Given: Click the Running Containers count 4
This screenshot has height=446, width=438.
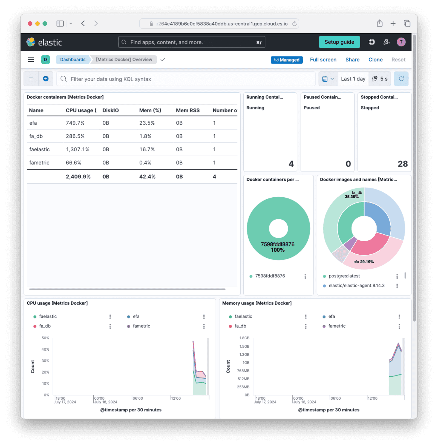Looking at the screenshot, I should click(x=291, y=164).
